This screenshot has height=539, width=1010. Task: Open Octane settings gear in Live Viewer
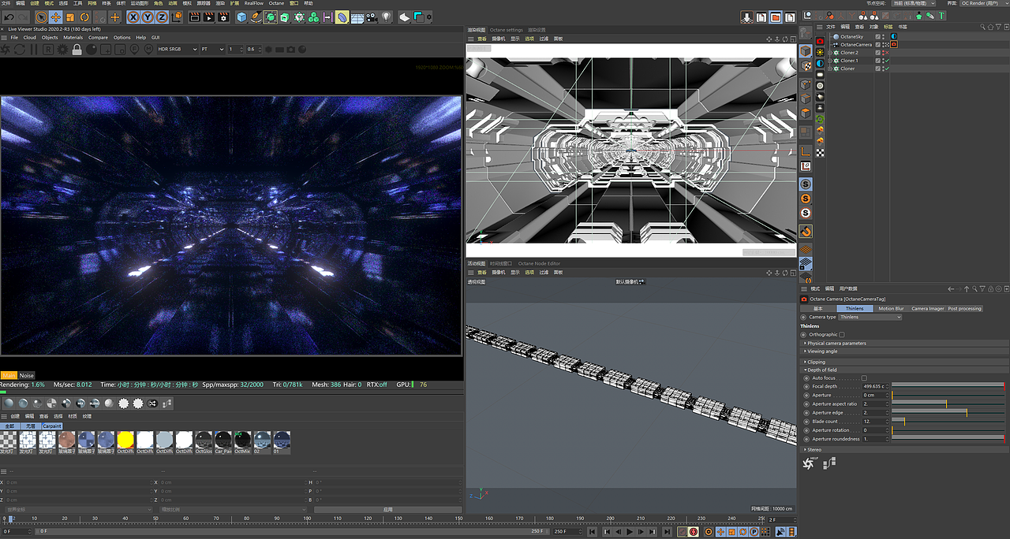click(62, 49)
